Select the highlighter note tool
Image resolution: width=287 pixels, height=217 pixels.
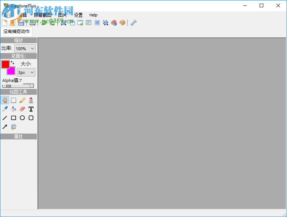coord(14,127)
